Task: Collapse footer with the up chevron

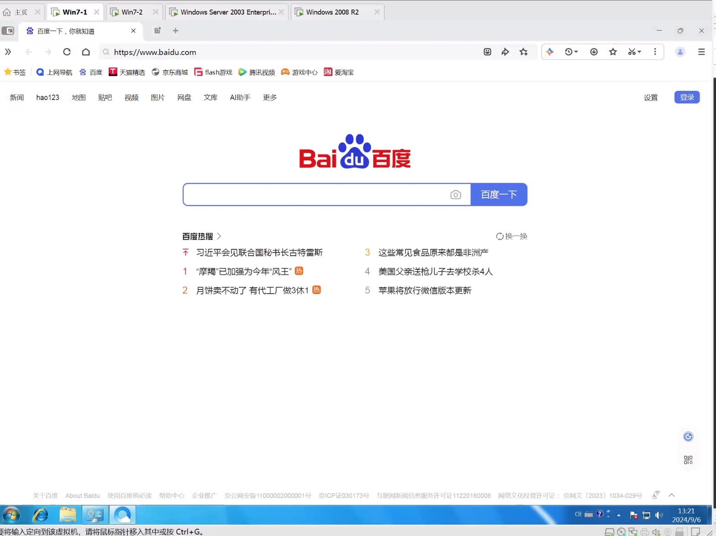Action: pyautogui.click(x=672, y=495)
